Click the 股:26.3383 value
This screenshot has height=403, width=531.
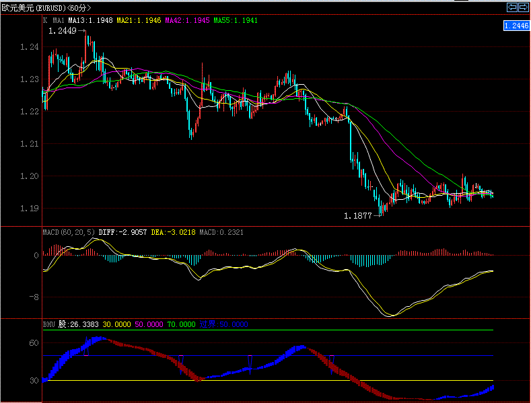[x=78, y=324]
